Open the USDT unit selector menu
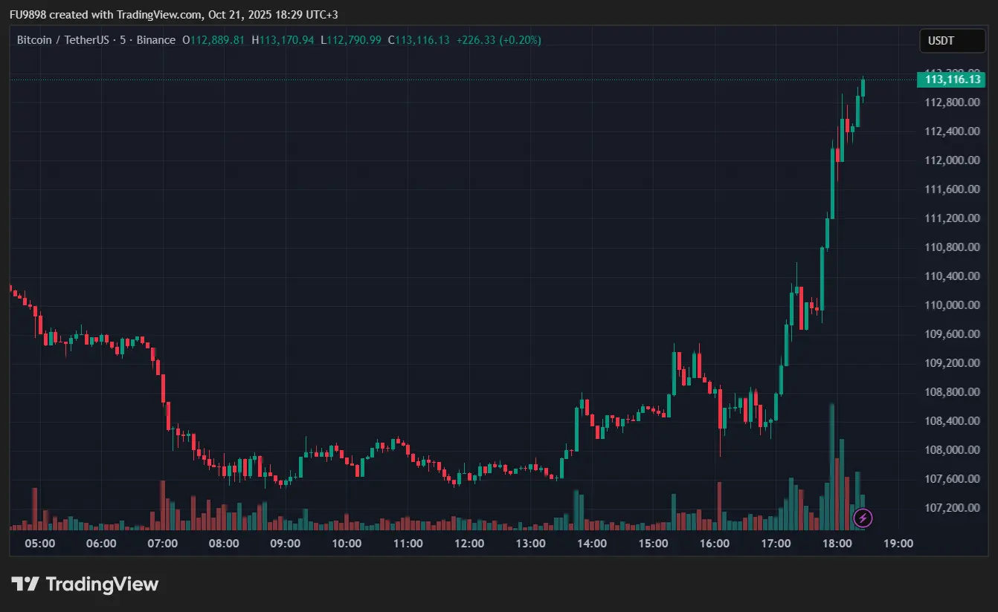 click(x=953, y=41)
